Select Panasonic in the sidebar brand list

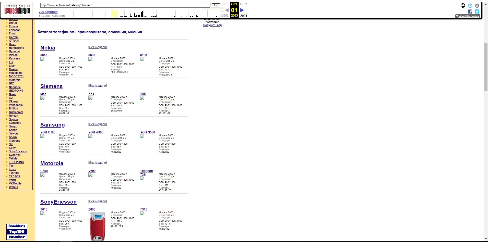coord(16,105)
